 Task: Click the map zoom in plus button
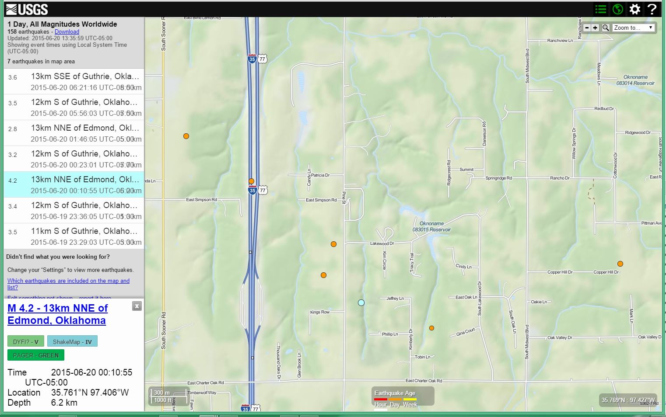(x=595, y=28)
